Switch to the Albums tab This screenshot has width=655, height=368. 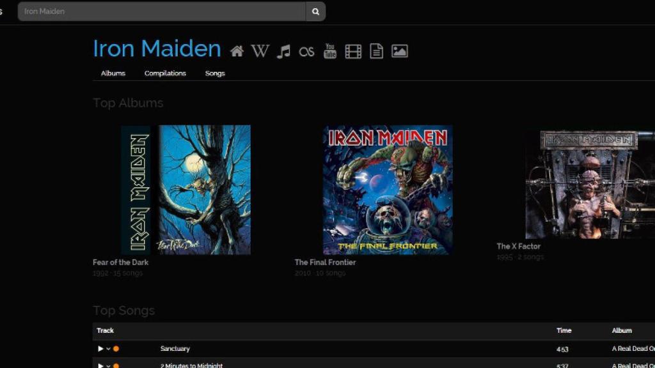coord(113,73)
